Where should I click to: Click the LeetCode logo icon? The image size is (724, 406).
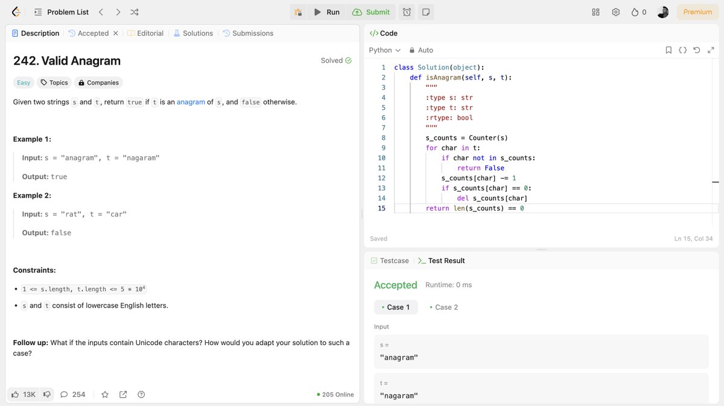16,12
